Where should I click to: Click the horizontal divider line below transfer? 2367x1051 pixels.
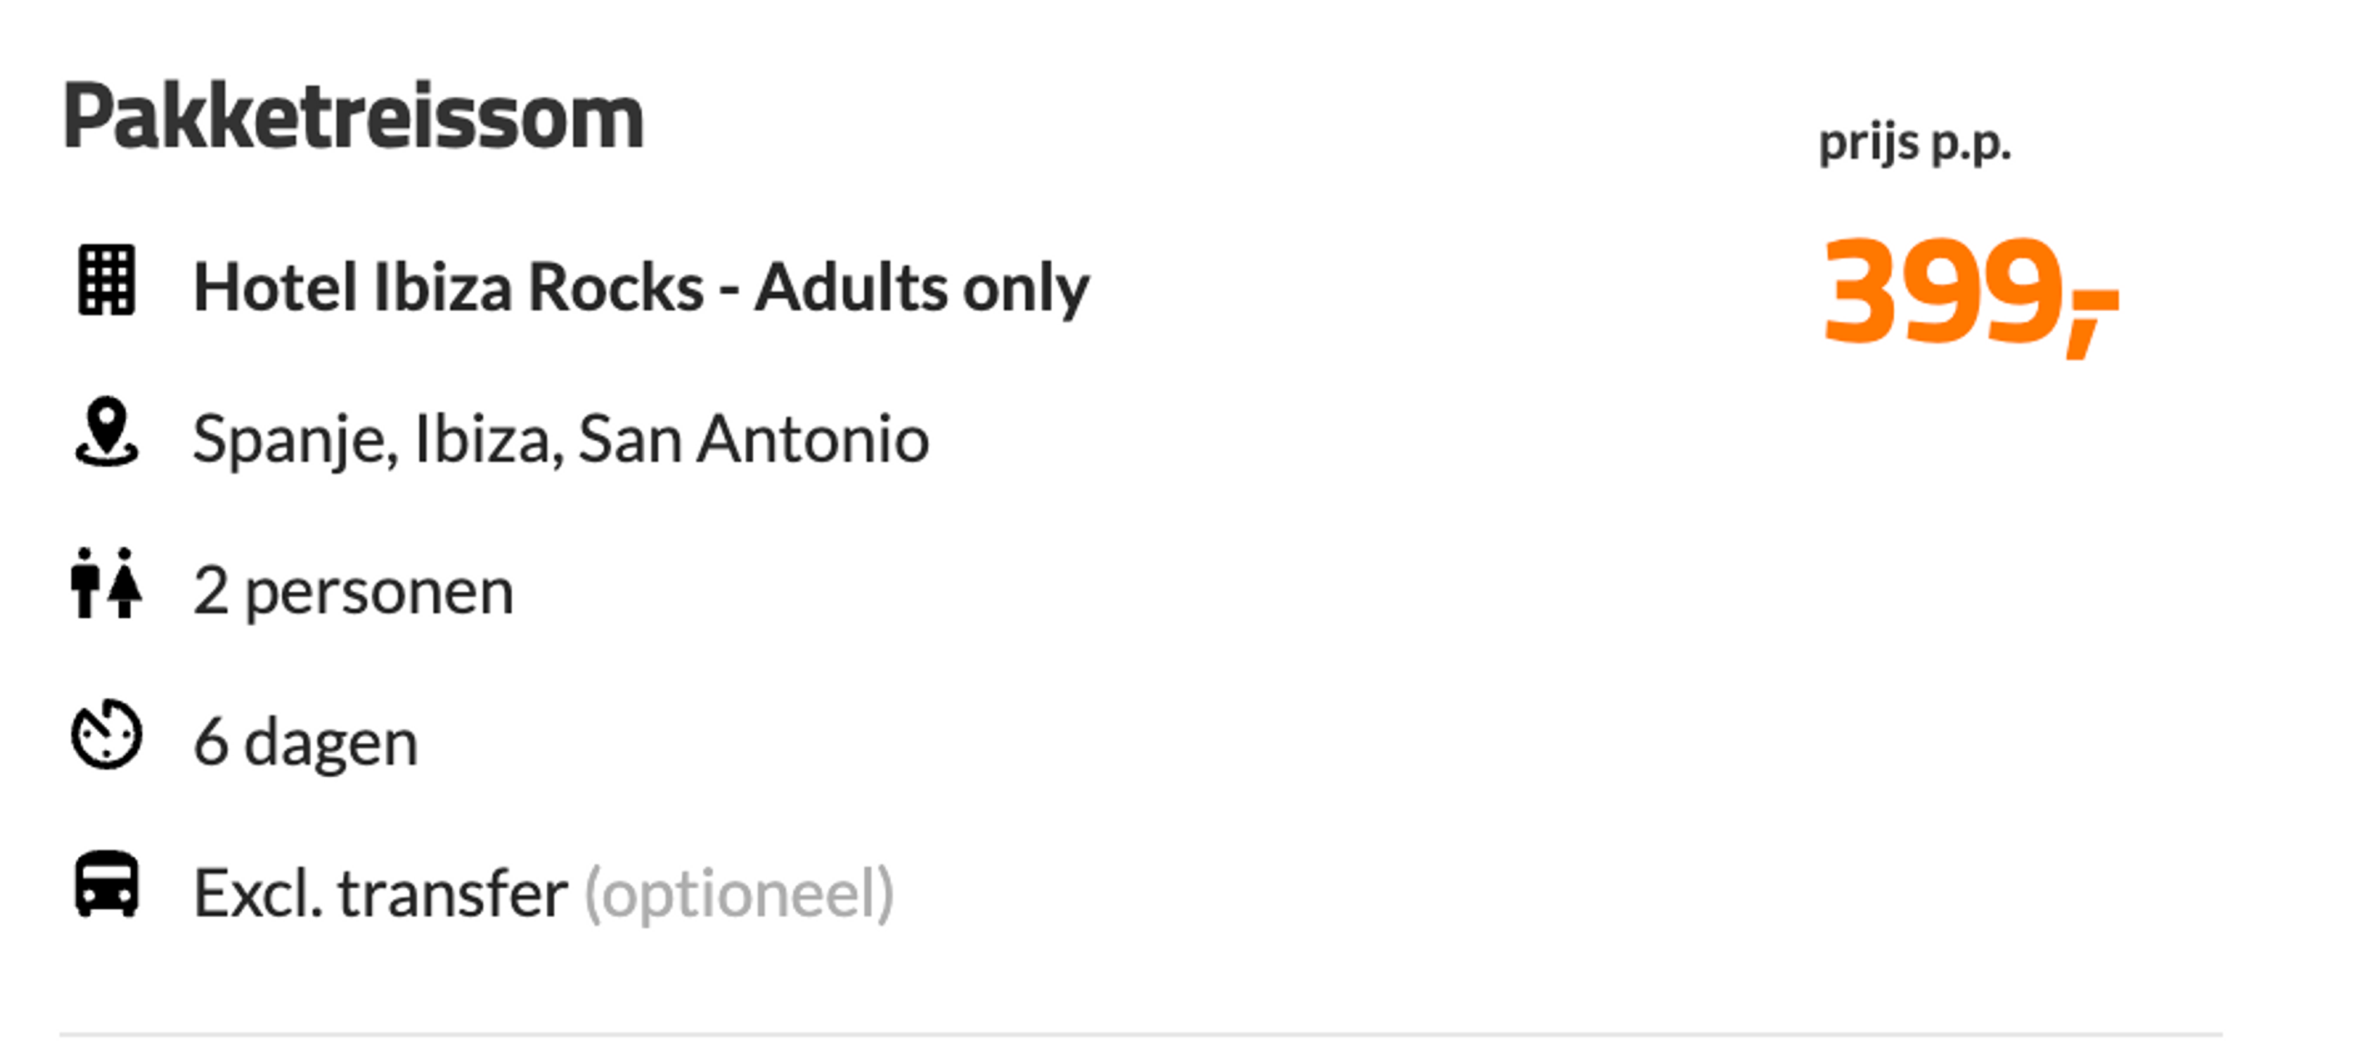click(x=1140, y=1036)
